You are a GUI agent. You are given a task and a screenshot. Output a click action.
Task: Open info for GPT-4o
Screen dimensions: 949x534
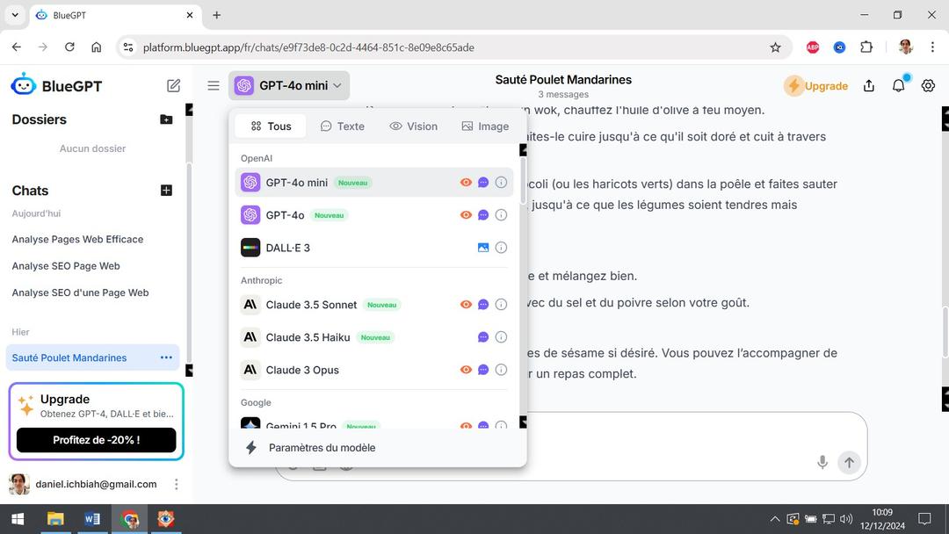point(501,214)
